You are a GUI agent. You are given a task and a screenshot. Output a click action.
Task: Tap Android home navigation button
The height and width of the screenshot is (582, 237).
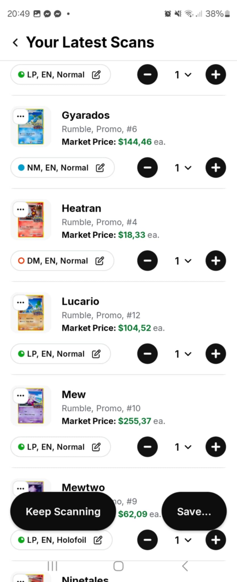pos(118,566)
